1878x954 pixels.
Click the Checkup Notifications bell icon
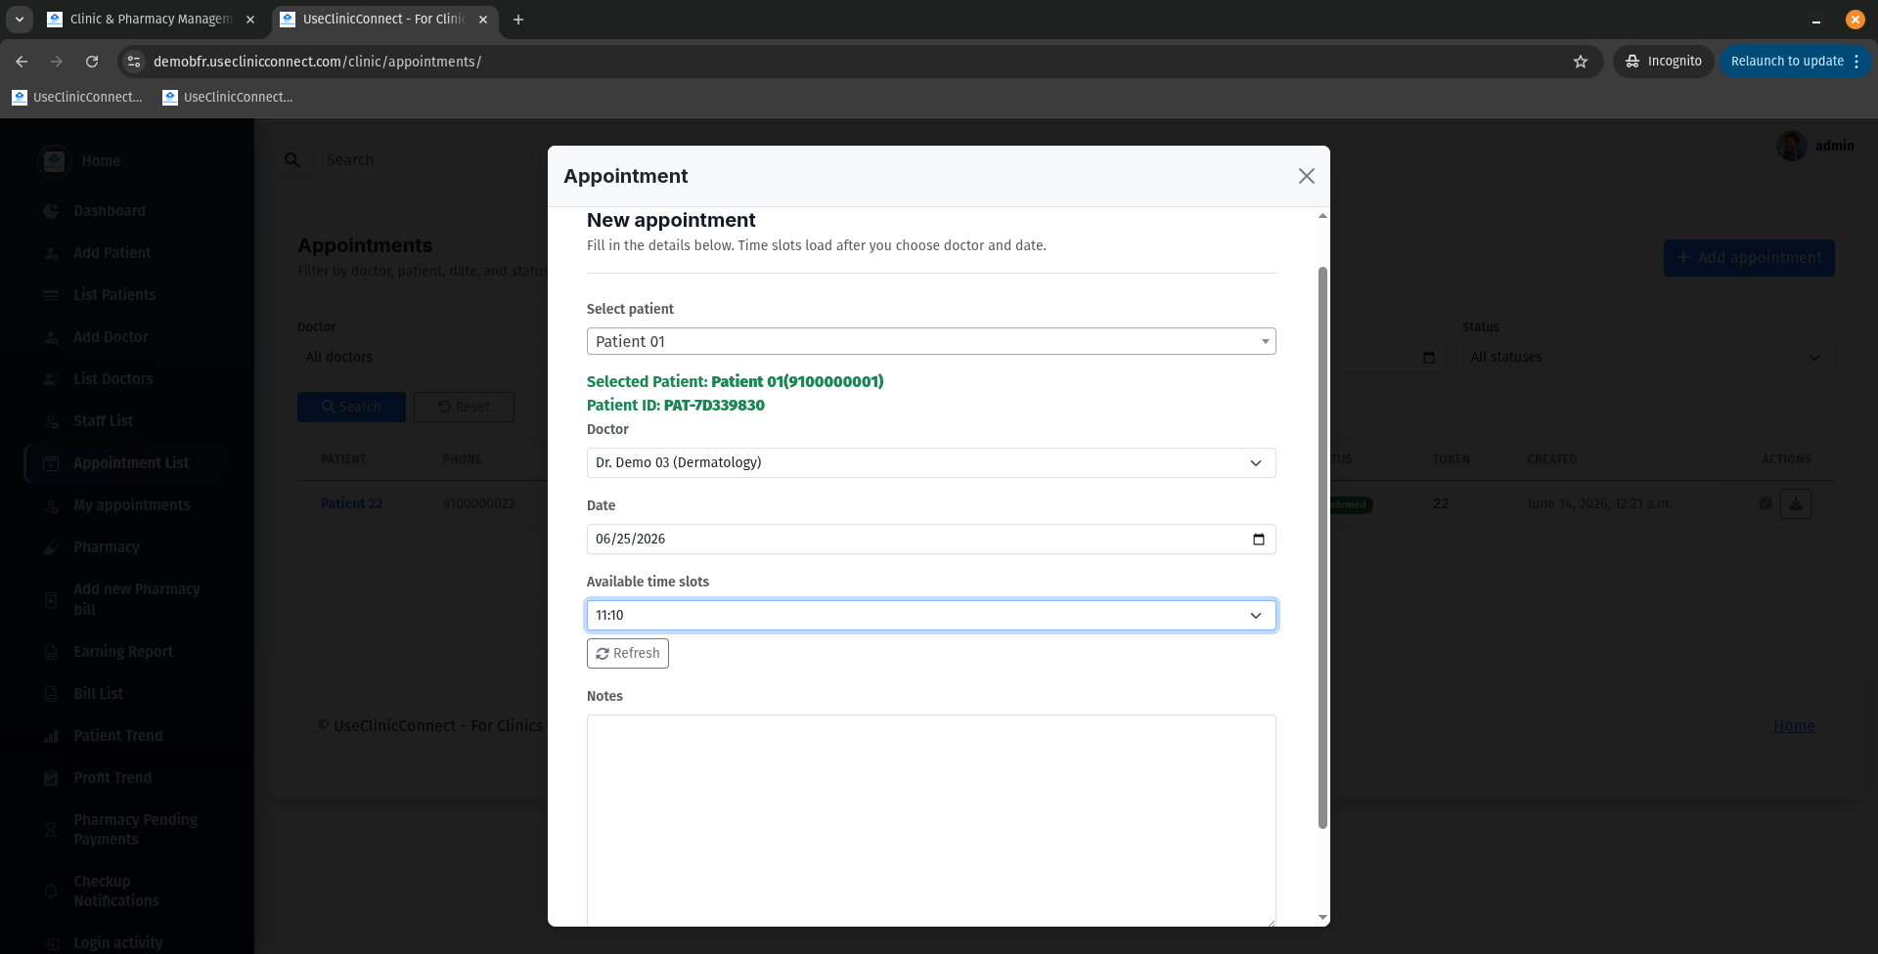point(51,891)
